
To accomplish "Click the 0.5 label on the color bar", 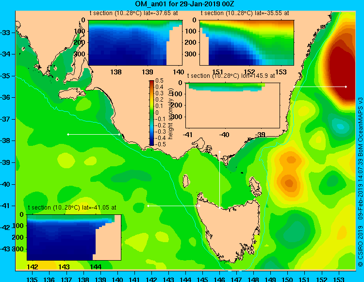I will pyautogui.click(x=160, y=81).
